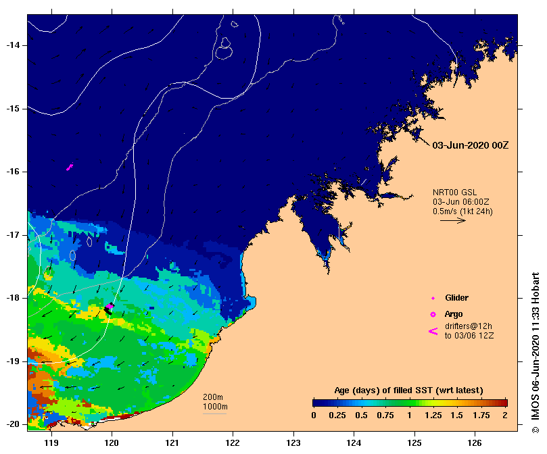Click the 'Age (days) of filled SST' colorbar title
This screenshot has height=454, width=547.
(408, 390)
